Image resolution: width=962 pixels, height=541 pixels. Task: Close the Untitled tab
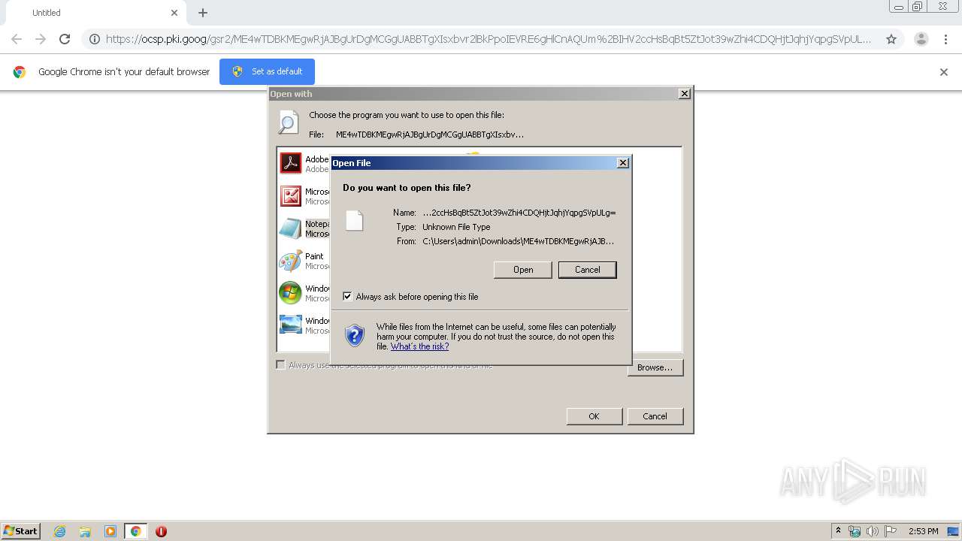[174, 13]
